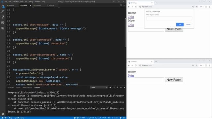Viewport: 212px width, 119px height.
Task: Split the editor to the right
Action: [x=121, y=5]
